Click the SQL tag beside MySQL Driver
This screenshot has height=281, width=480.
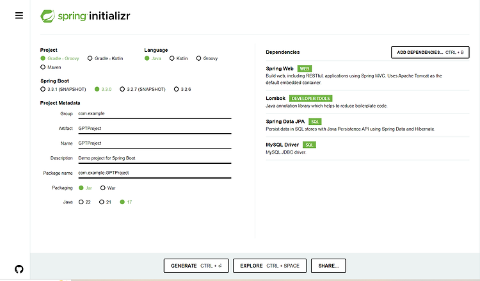pos(309,145)
